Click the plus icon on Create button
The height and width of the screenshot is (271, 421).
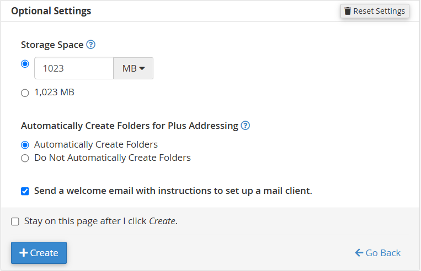point(24,253)
